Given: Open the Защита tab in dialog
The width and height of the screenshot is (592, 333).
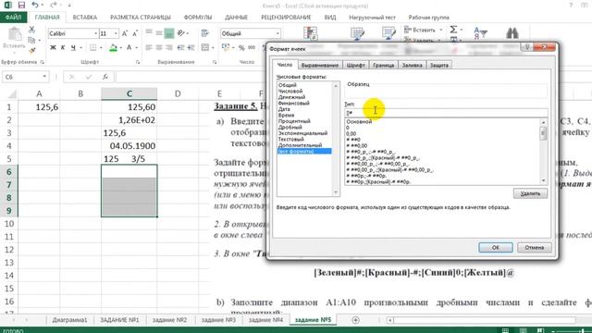Looking at the screenshot, I should [x=439, y=65].
